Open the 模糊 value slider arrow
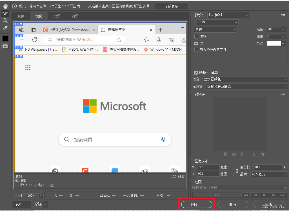 click(x=283, y=37)
